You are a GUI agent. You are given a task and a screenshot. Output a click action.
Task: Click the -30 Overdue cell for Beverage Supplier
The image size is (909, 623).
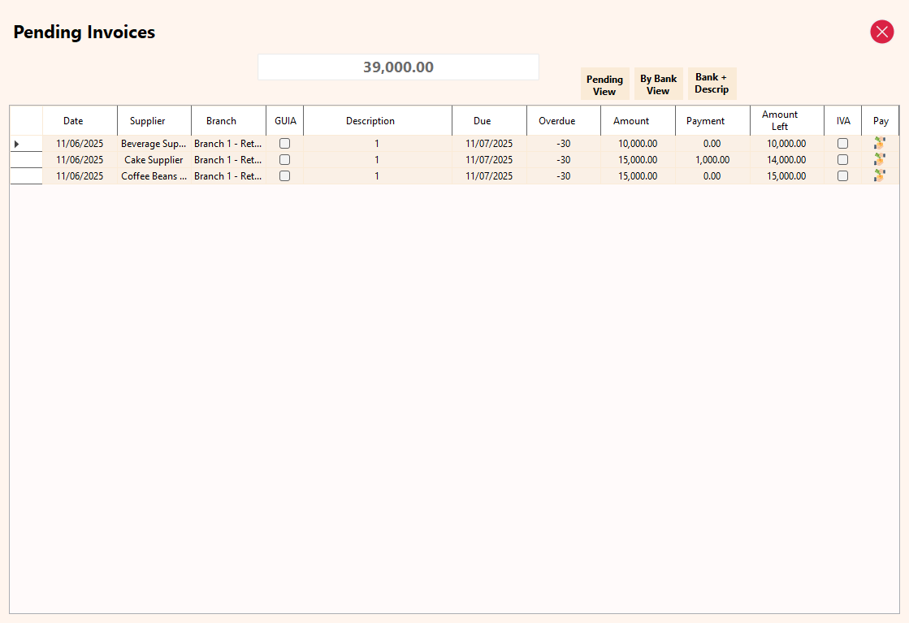point(564,144)
